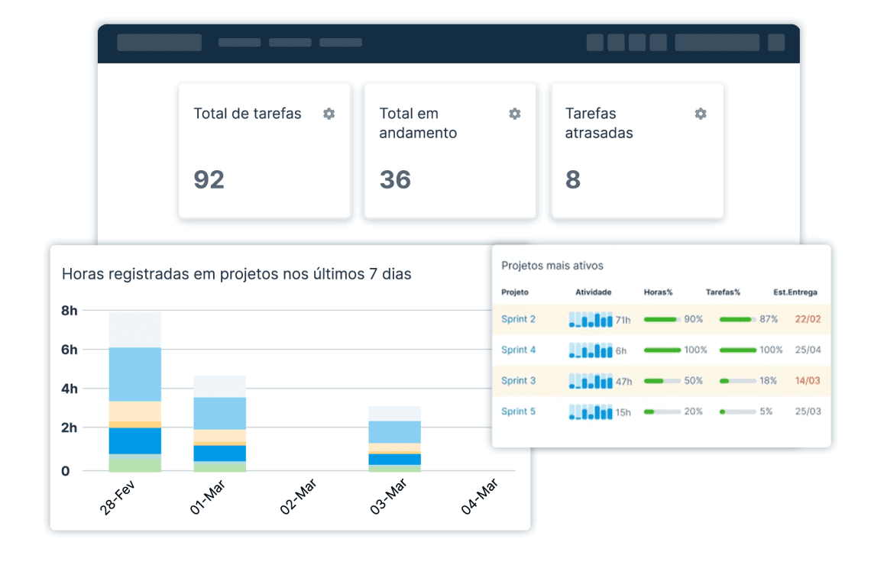Click the dark blue segment of 01-Mar bar

coord(219,453)
